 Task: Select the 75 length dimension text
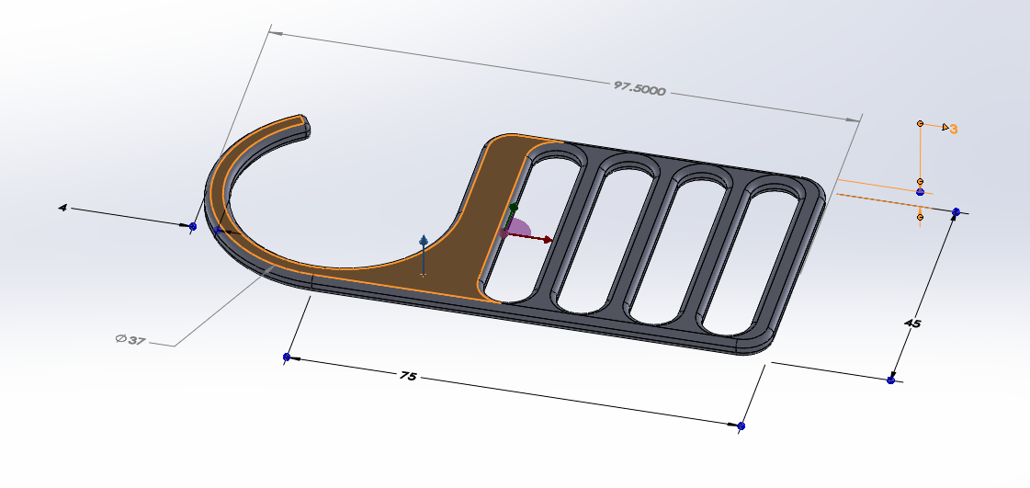click(408, 376)
